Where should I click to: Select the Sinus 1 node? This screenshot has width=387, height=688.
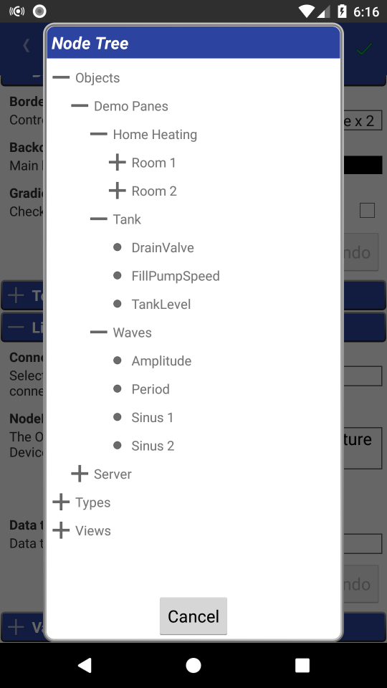pos(152,417)
